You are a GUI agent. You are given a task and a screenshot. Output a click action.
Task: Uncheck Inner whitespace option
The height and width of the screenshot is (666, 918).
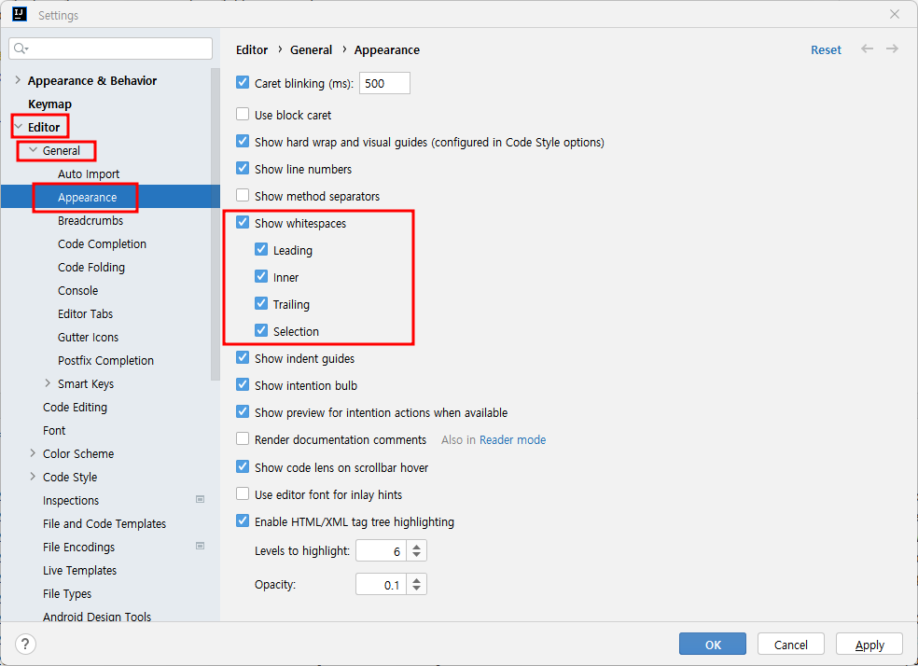261,276
